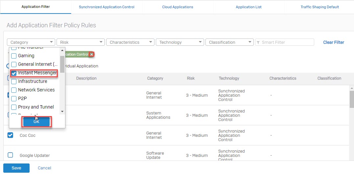Confirm category selection with OK button

(36, 122)
